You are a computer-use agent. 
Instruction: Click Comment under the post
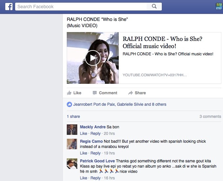click(x=105, y=93)
